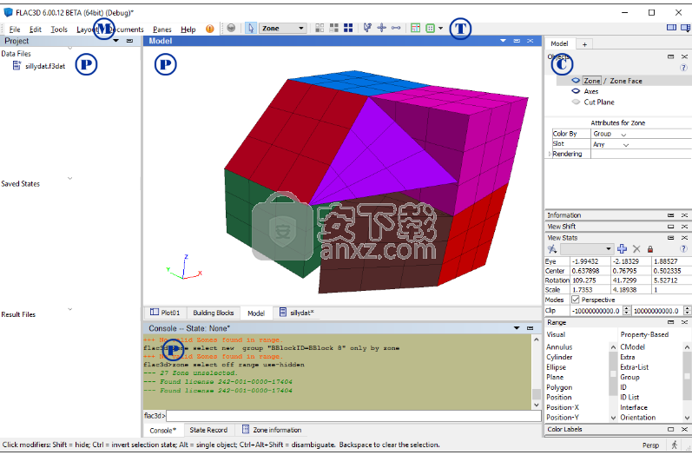Select Annulus in the Visual range list

tap(559, 347)
